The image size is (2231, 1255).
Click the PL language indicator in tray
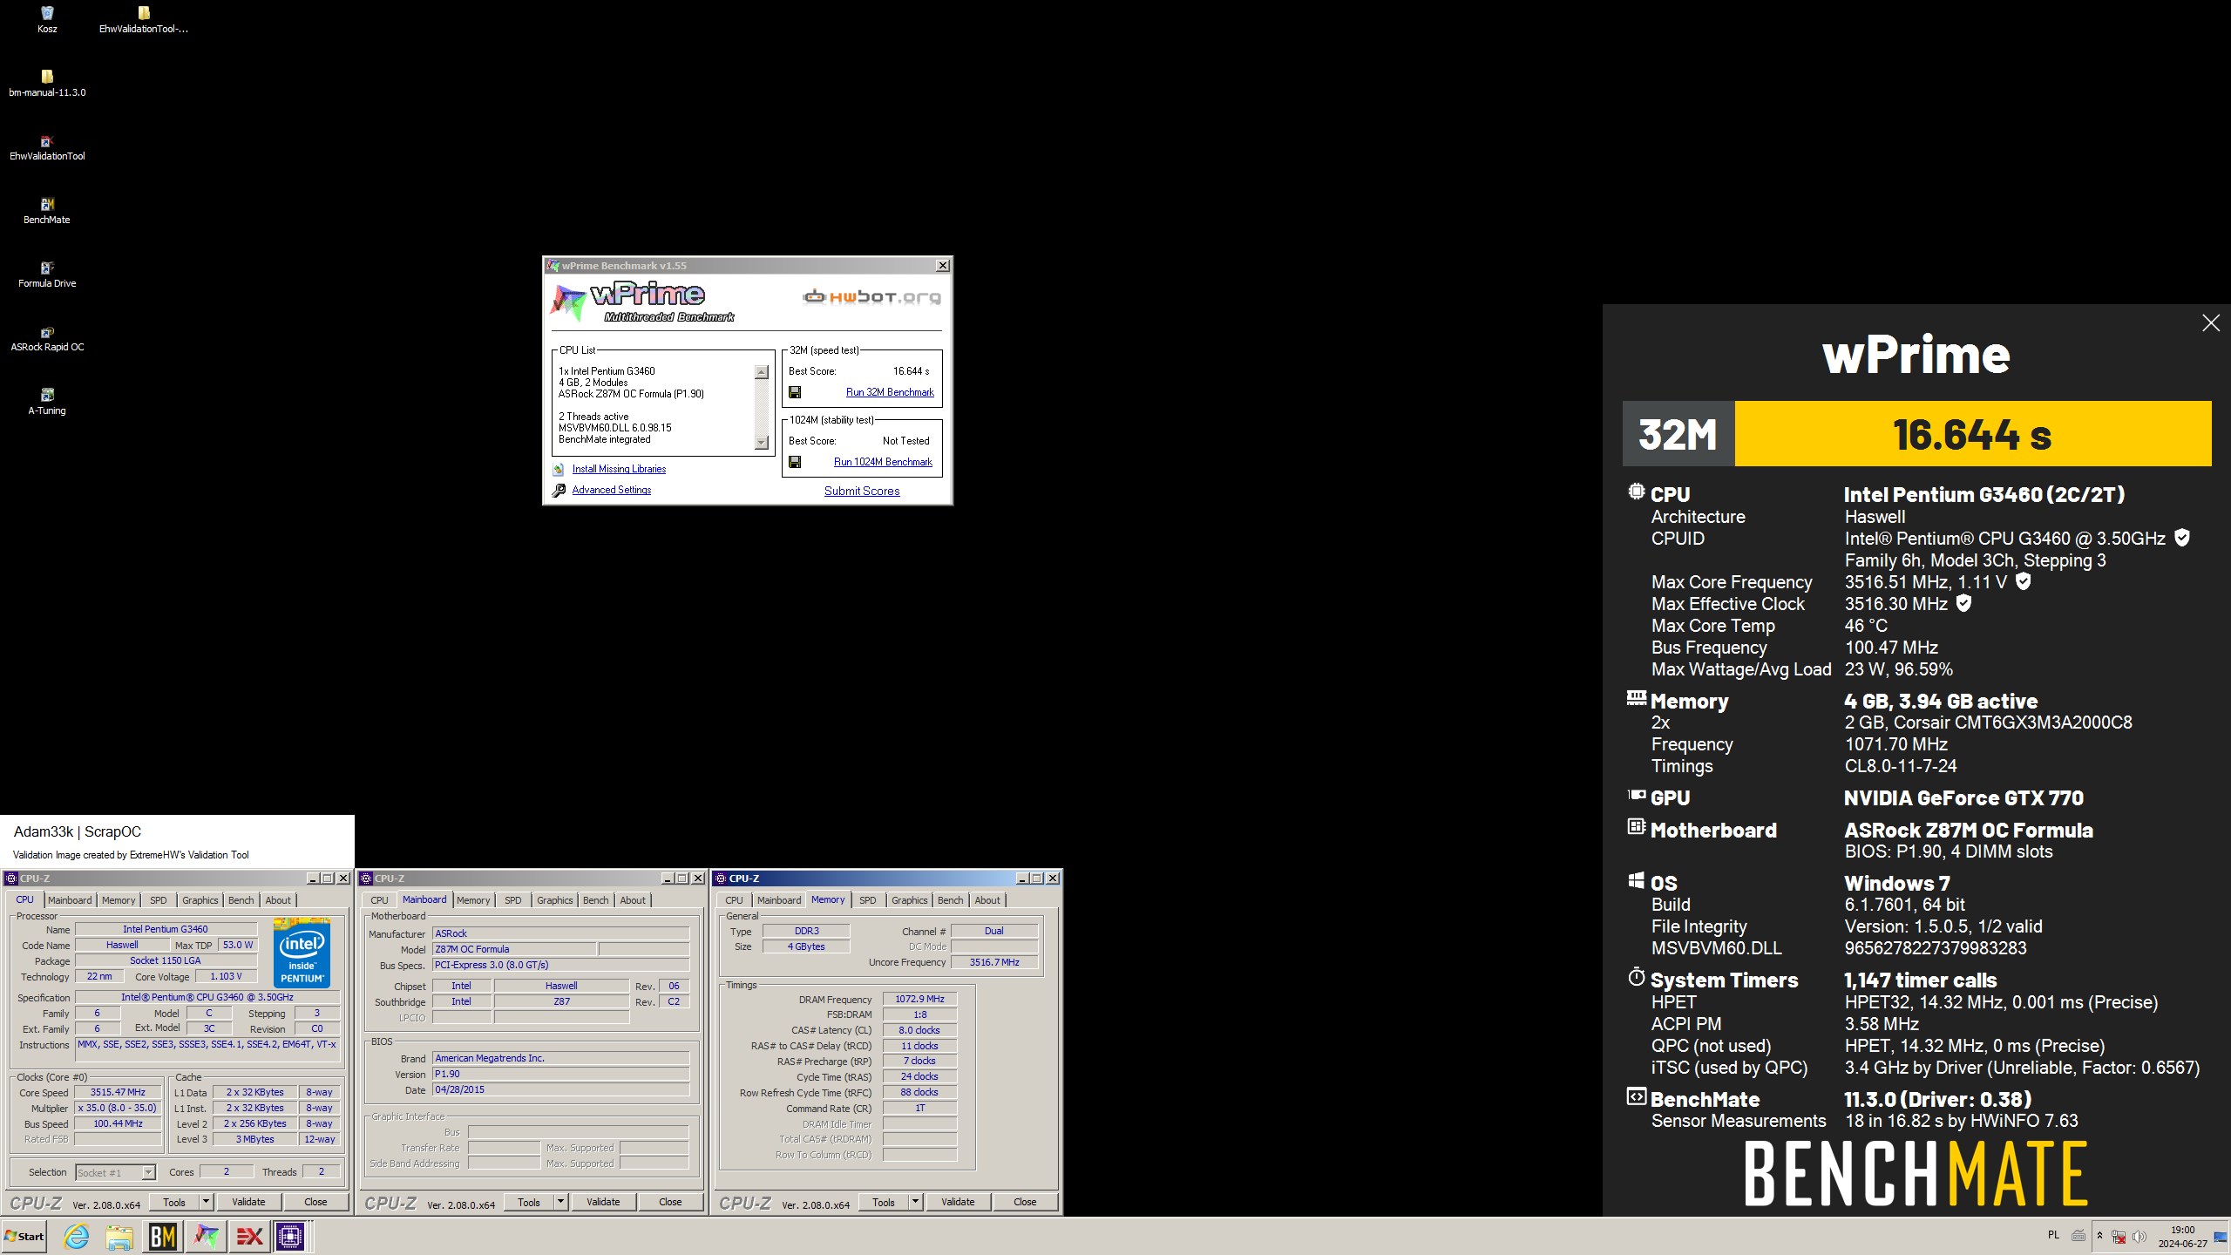2053,1235
